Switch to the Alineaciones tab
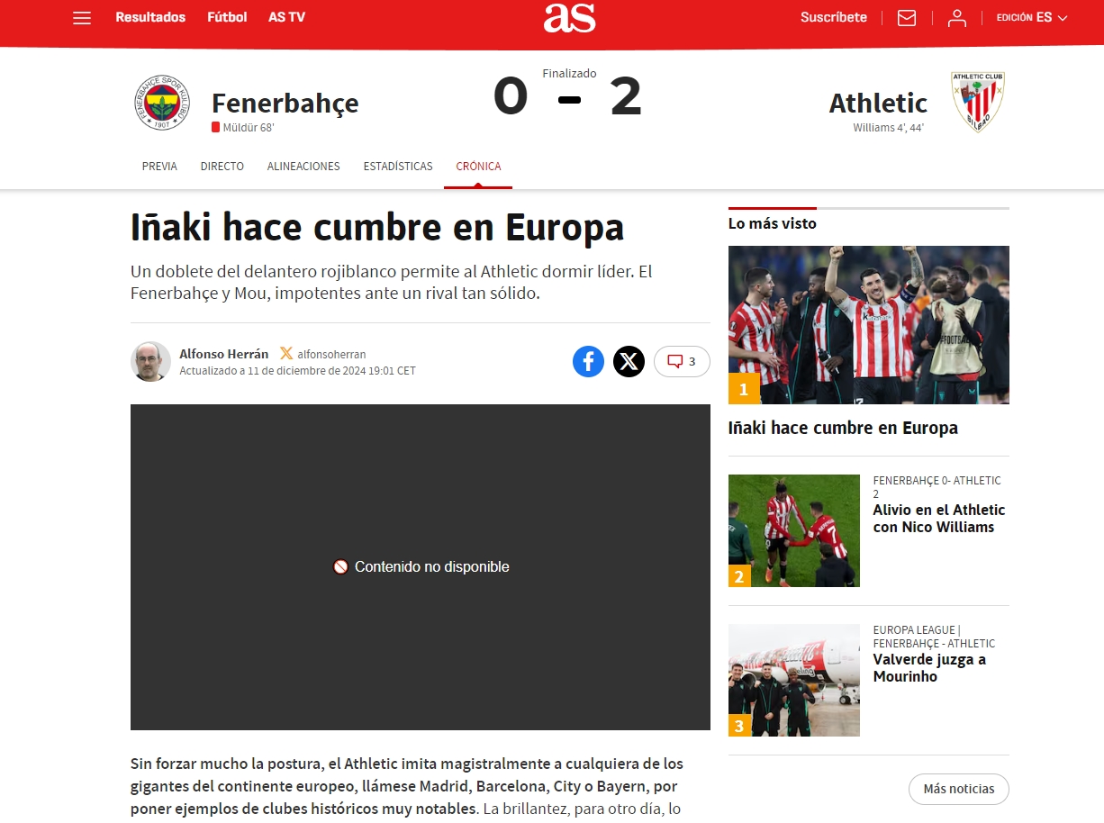 [303, 167]
